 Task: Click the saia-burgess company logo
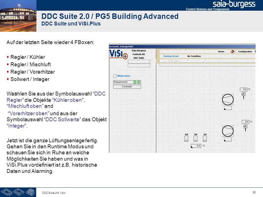(x=234, y=4)
